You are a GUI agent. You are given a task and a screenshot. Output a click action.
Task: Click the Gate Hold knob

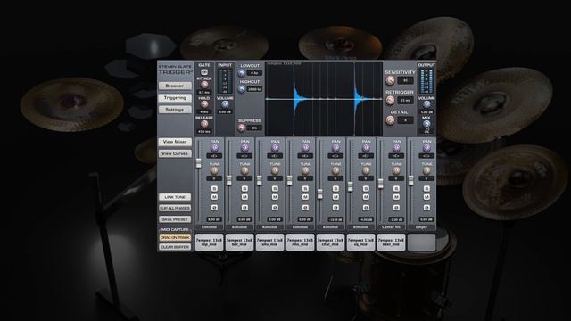coord(204,104)
